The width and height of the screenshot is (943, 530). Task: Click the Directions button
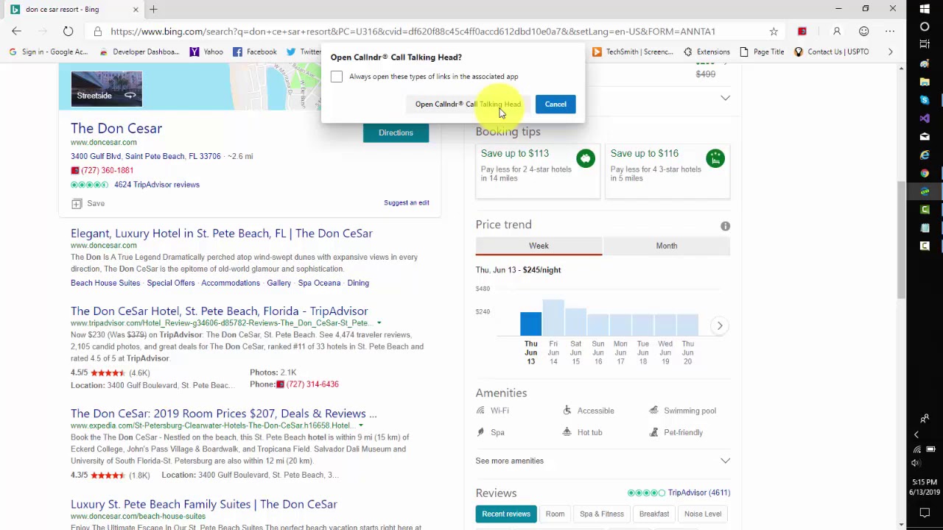pos(396,132)
